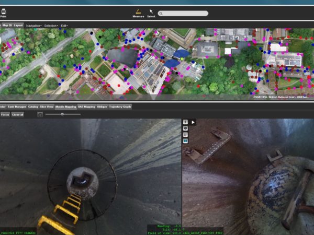Switch to the UAS Mapping tab
The height and width of the screenshot is (235, 314).
click(86, 107)
